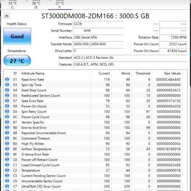191x191 pixels.
Task: Click status orb for Airflow Temperature
Action: [7, 149]
